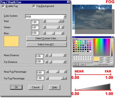Click the OK button

pos(16,87)
